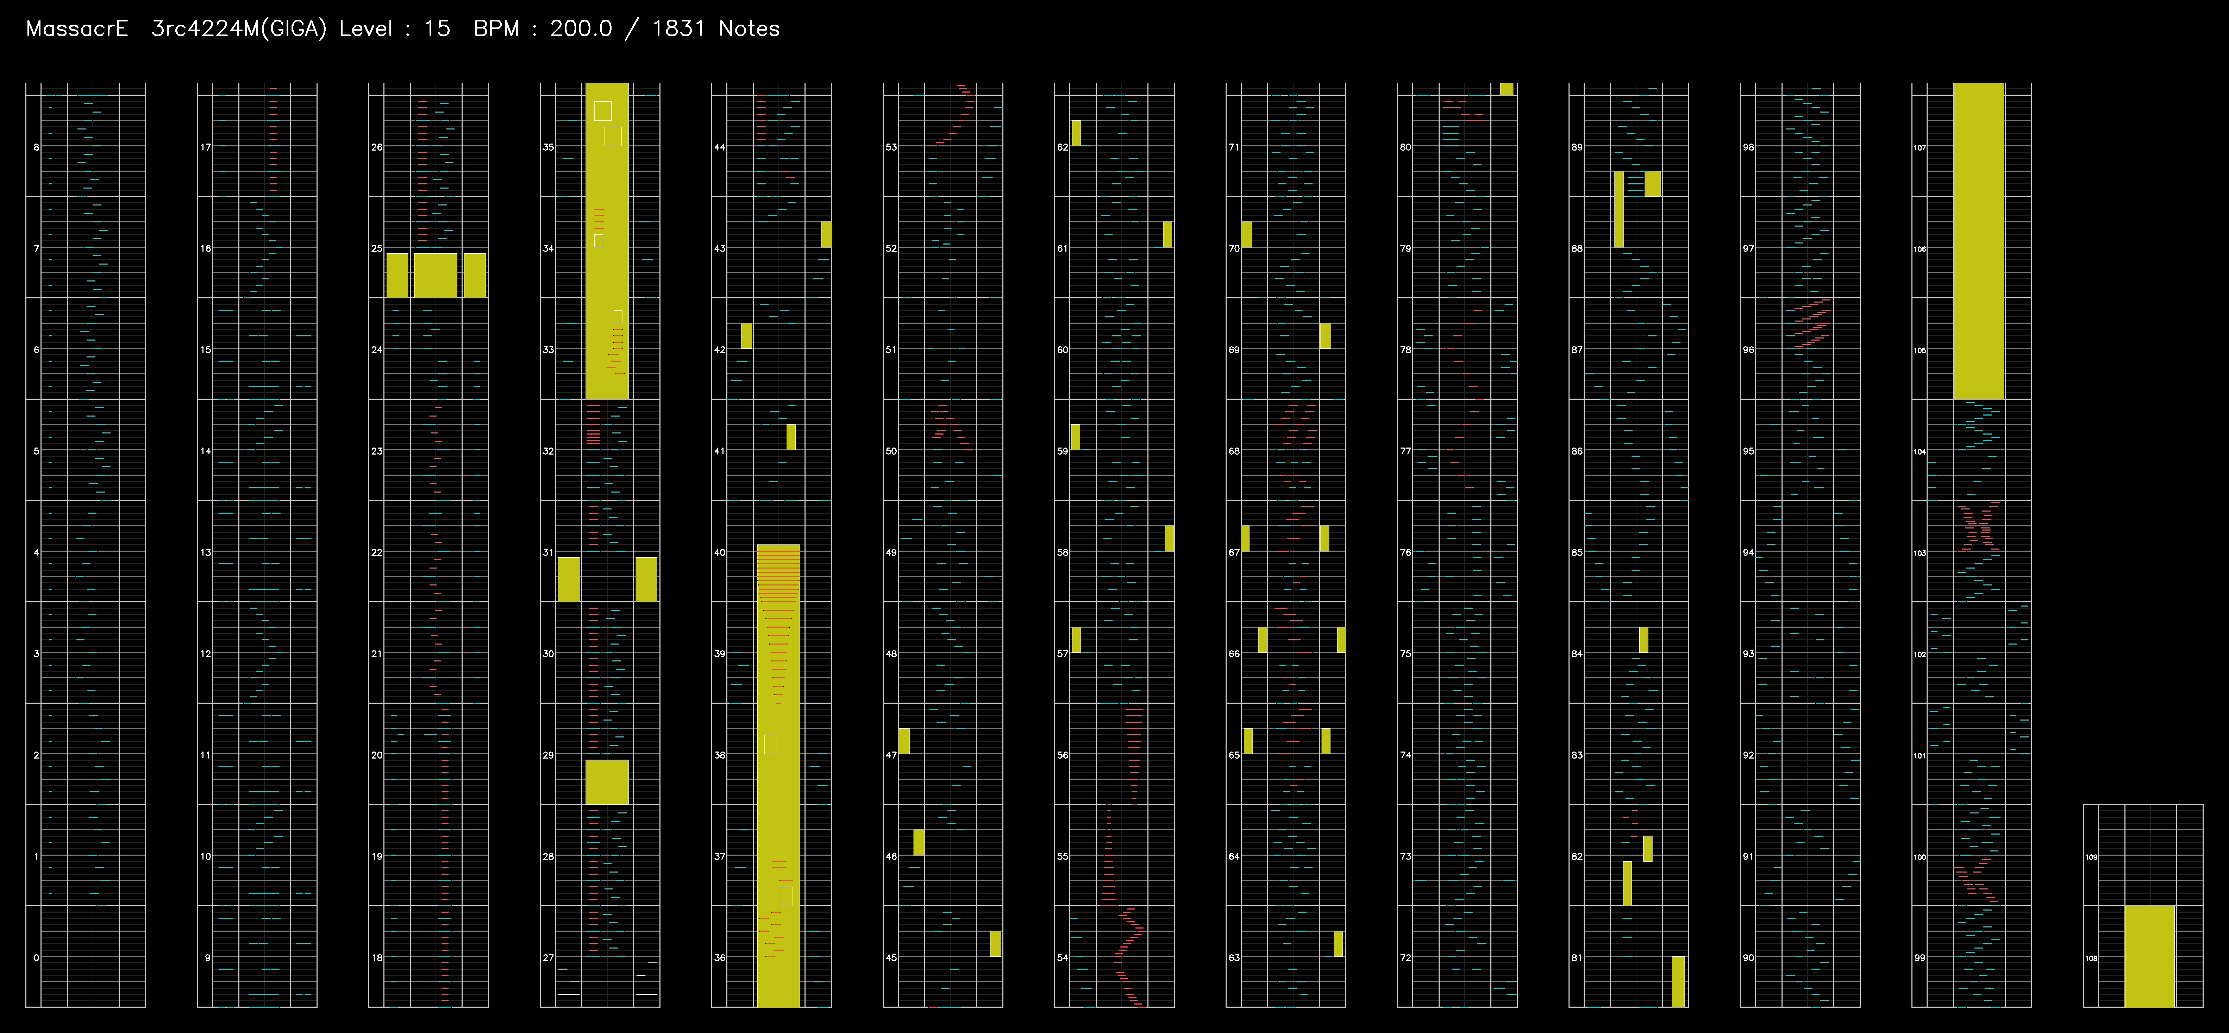The width and height of the screenshot is (2229, 1033).
Task: Click the yellow note block in measure 63
Action: tap(1339, 944)
